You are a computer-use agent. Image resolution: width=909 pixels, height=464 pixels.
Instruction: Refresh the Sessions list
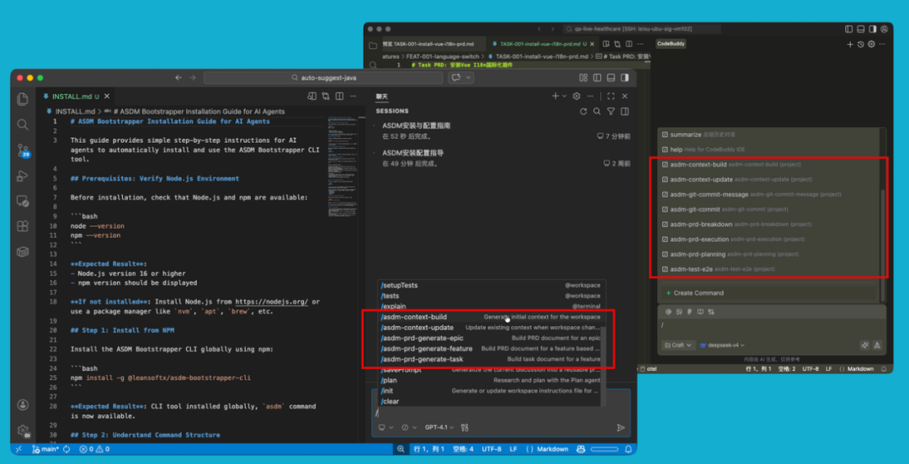(x=583, y=111)
